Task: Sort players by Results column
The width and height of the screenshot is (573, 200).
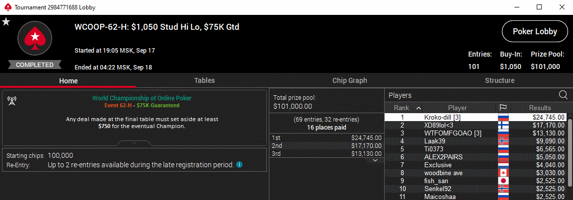Action: click(x=540, y=108)
